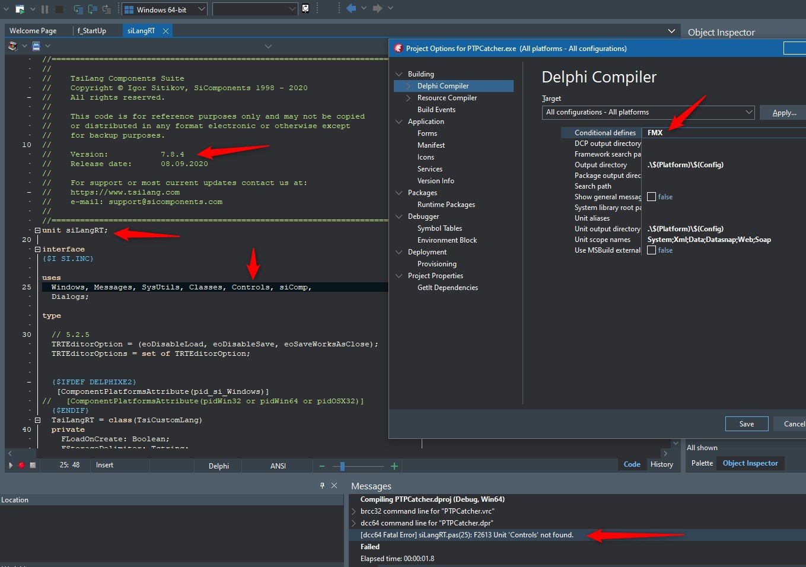Toggle 'Show general messages' checkbox
This screenshot has height=567, width=806.
651,197
